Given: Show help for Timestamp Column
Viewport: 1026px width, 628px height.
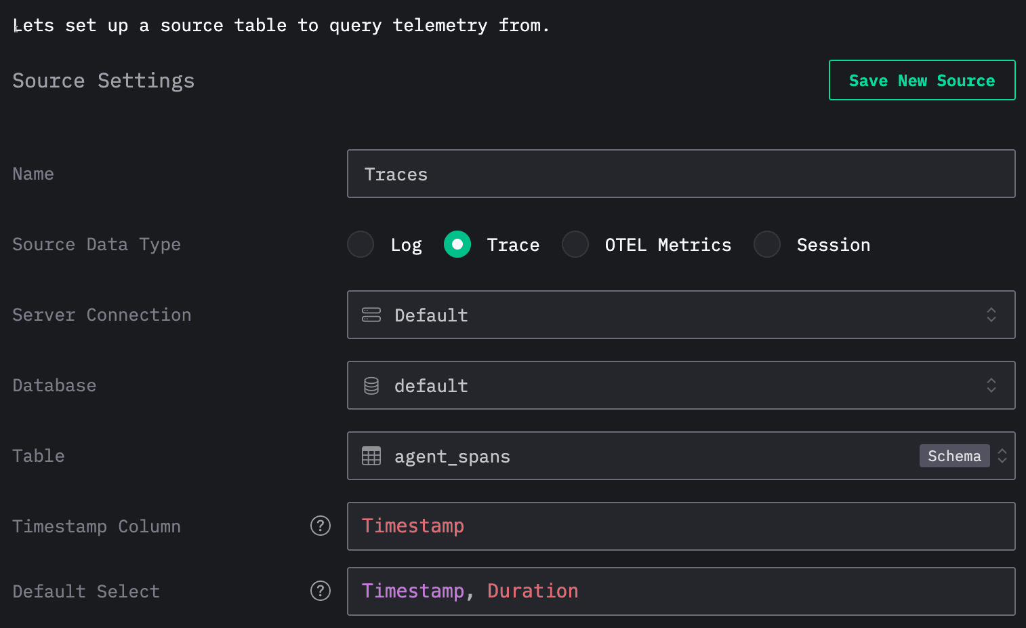Looking at the screenshot, I should [x=321, y=526].
